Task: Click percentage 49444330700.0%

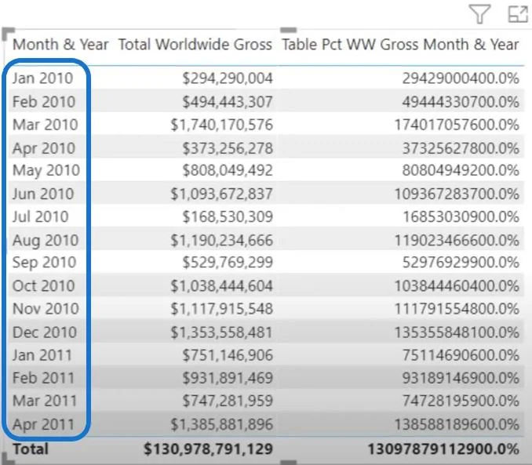Action: click(x=461, y=101)
